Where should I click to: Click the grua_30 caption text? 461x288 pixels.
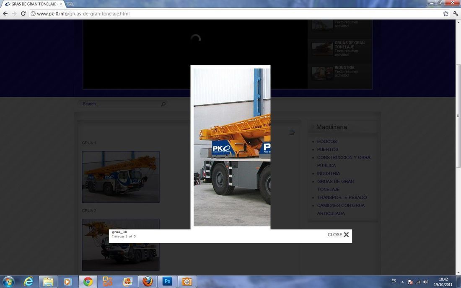[119, 232]
